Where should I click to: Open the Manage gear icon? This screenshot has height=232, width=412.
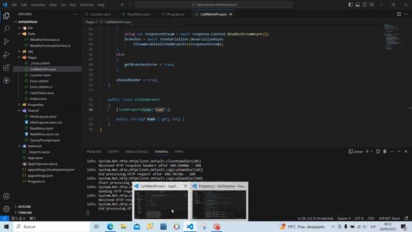[x=6, y=209]
